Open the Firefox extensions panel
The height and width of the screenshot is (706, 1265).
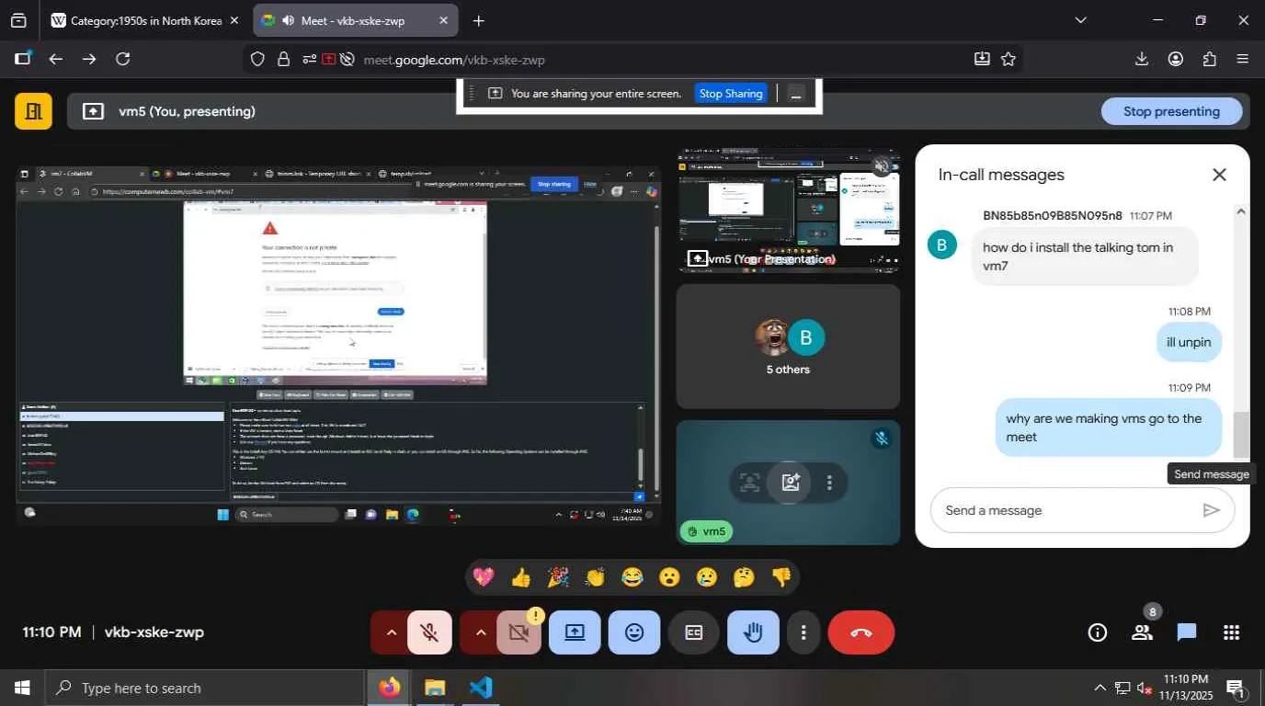[1210, 59]
